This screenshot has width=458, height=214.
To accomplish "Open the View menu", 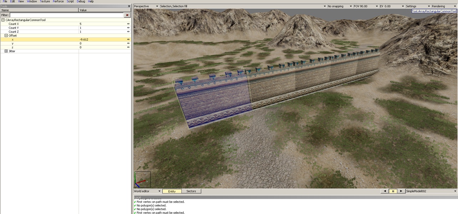I will click(21, 1).
